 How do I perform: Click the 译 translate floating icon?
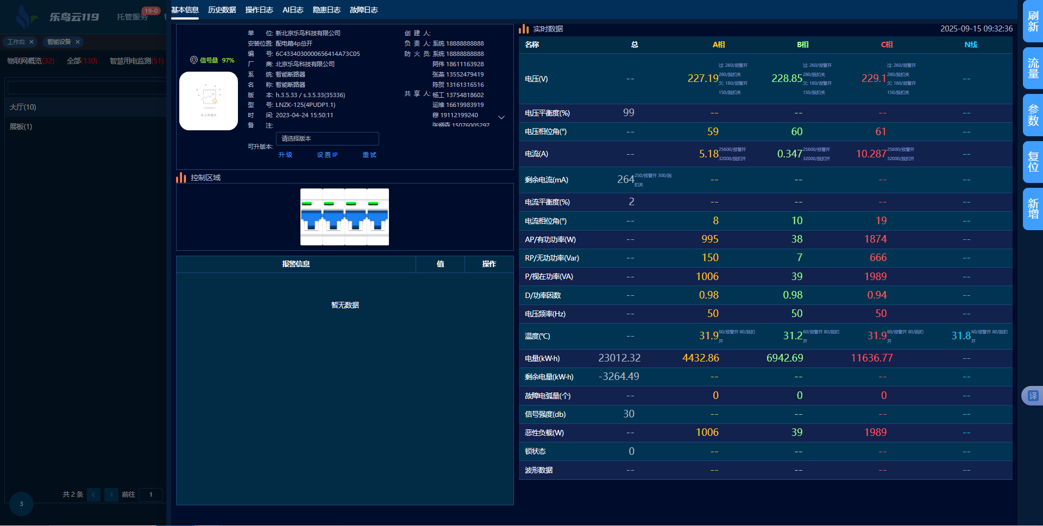1032,396
